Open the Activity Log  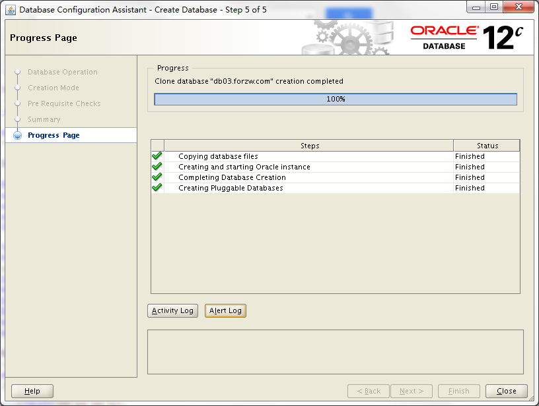172,310
